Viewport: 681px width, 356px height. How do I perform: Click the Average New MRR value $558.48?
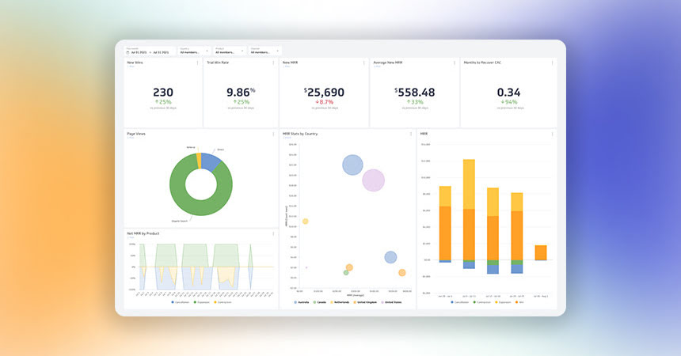[x=415, y=93]
